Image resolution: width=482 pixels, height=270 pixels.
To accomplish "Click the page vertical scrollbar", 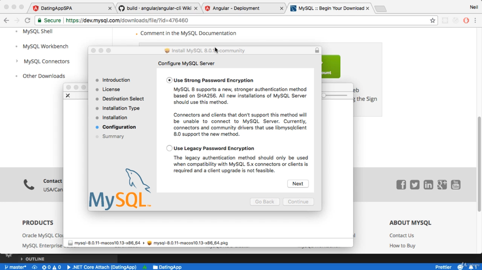I will (x=479, y=164).
